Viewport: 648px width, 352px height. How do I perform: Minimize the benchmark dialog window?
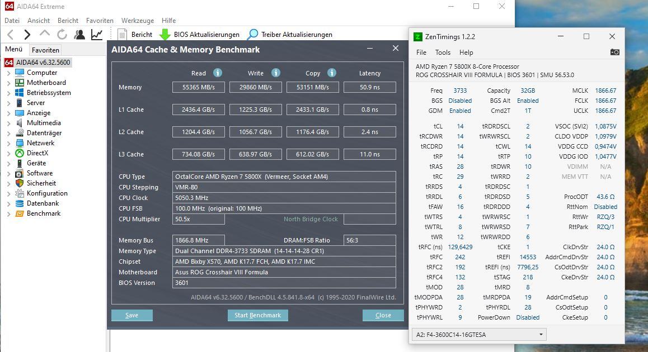[x=370, y=49]
